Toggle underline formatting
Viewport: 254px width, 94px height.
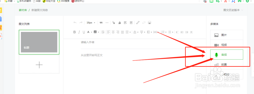84,32
